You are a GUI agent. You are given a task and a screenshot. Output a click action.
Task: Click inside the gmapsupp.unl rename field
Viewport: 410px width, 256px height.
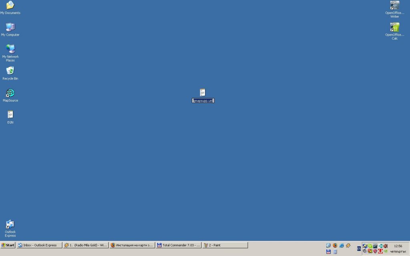coord(203,100)
